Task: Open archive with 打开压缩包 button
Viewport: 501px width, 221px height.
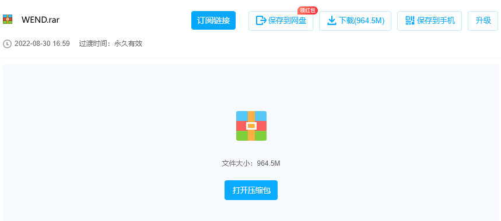Action: 251,190
